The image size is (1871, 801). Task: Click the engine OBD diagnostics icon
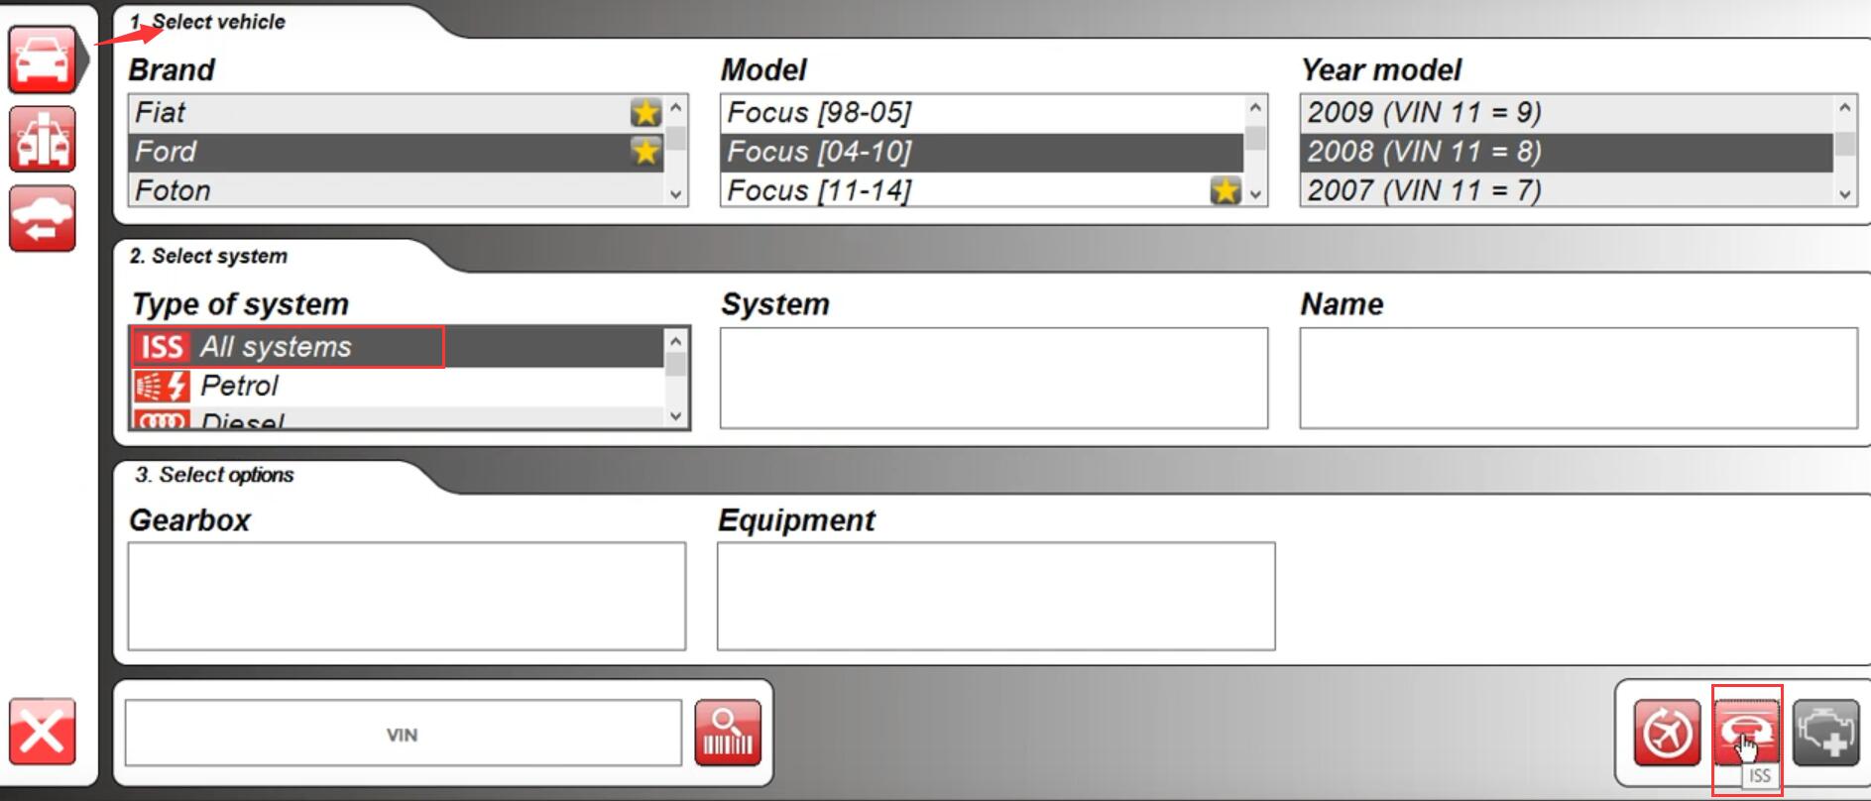(1826, 733)
